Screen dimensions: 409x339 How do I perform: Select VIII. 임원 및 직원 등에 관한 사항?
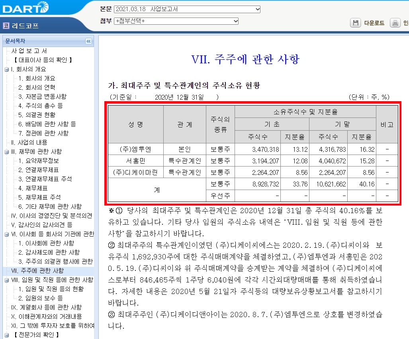(52, 280)
